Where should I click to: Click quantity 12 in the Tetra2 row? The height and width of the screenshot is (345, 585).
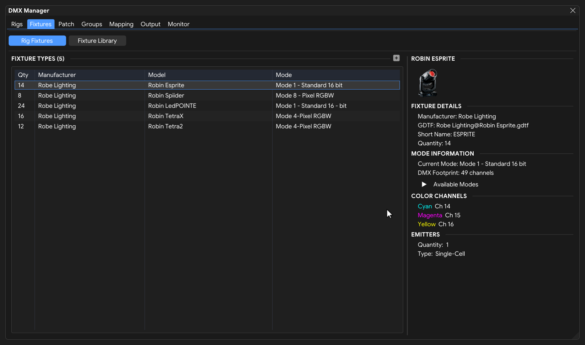coord(21,126)
